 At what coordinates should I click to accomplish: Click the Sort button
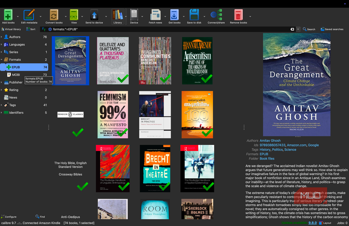31,29
